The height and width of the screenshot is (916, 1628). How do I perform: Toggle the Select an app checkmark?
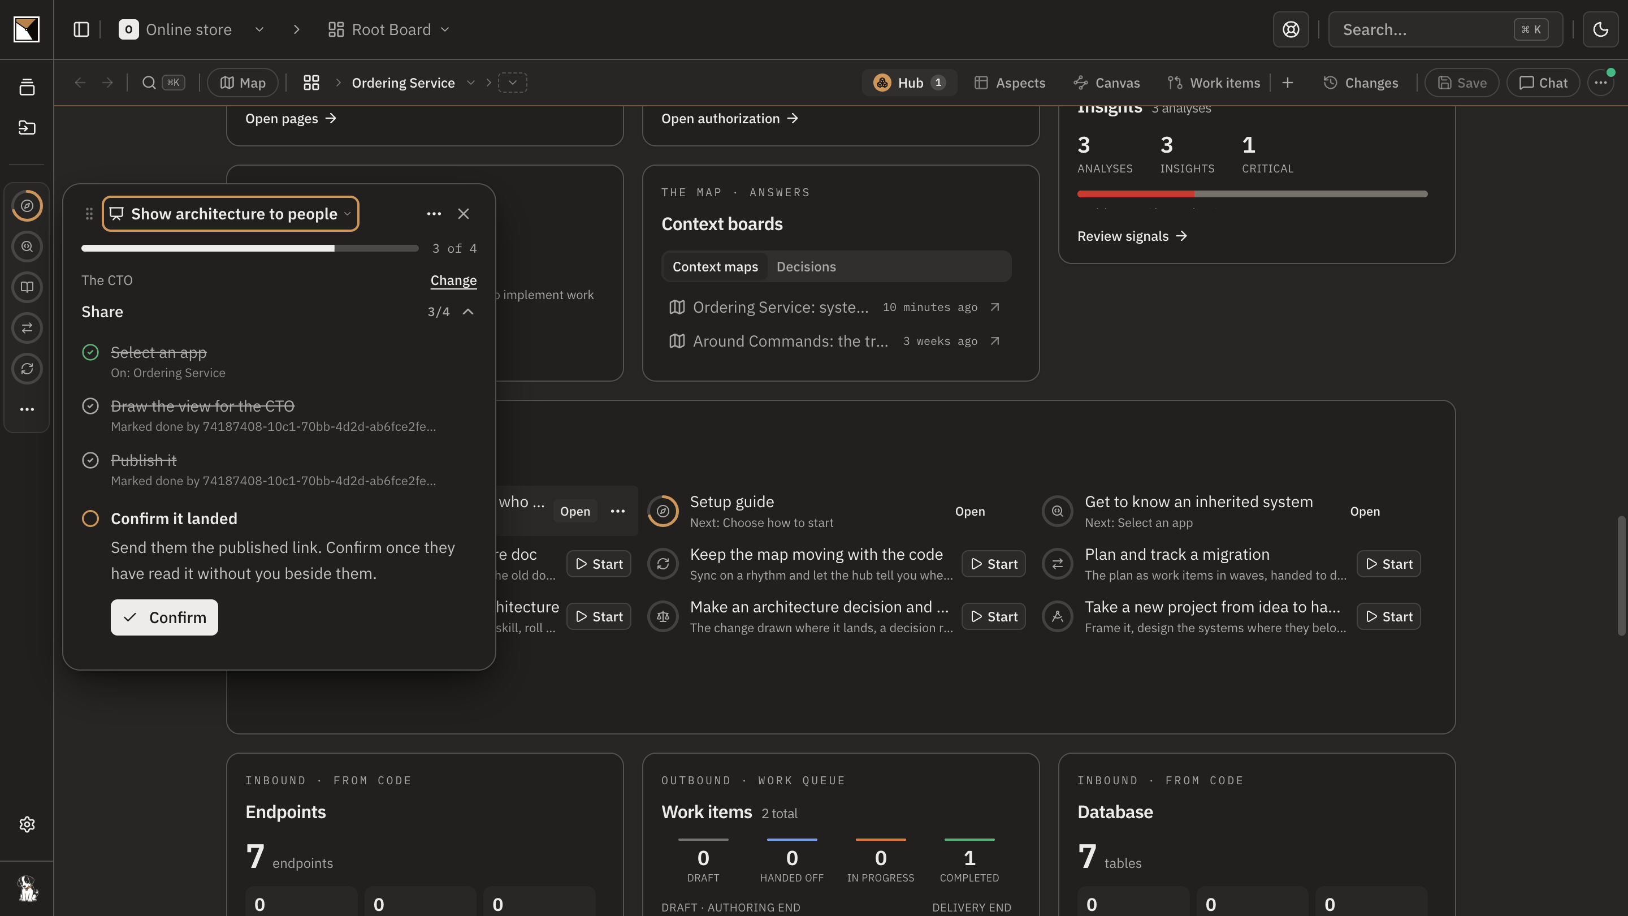pyautogui.click(x=90, y=352)
